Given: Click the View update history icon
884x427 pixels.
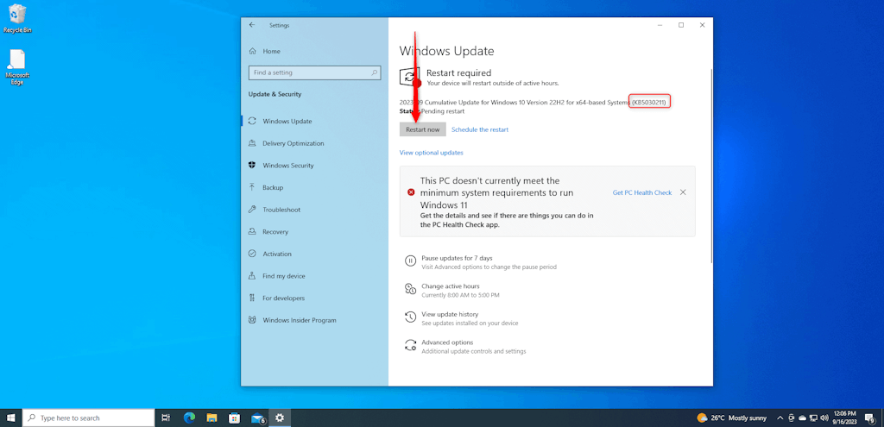Looking at the screenshot, I should [410, 317].
